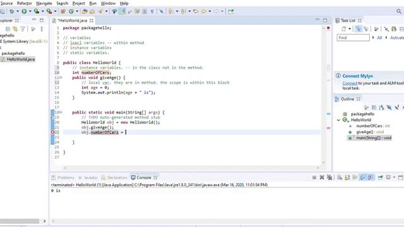Image resolution: width=404 pixels, height=227 pixels.
Task: Click the Back navigation arrow
Action: [203, 11]
